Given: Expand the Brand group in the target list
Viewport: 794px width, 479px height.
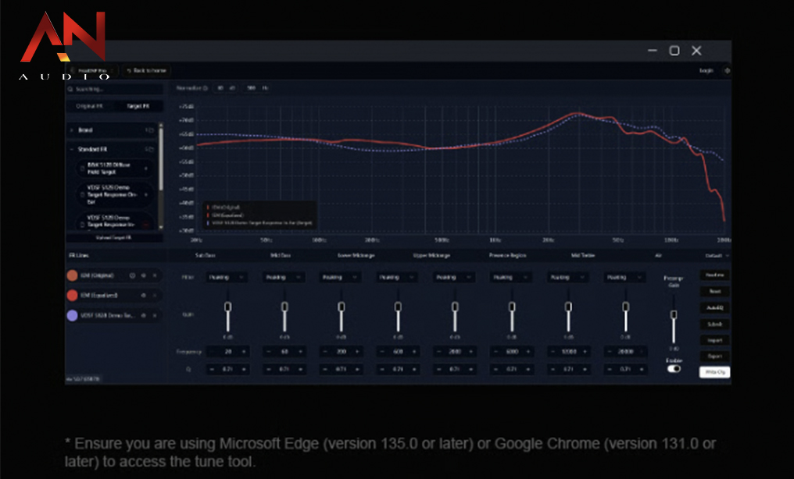Looking at the screenshot, I should [x=72, y=130].
